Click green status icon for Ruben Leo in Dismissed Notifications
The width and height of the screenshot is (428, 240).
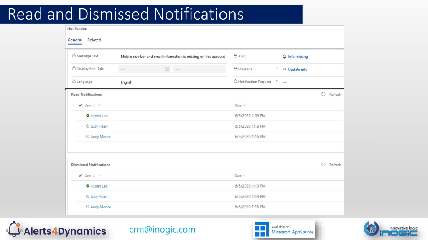[x=88, y=186]
